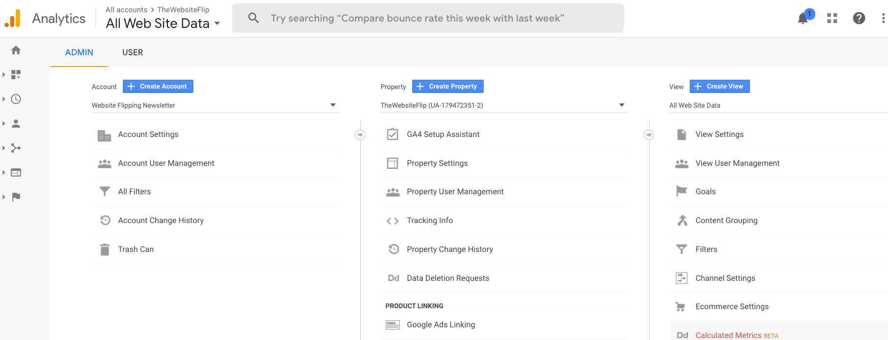The height and width of the screenshot is (340, 888).
Task: Click the Tracking Info code brackets icon
Action: point(393,221)
